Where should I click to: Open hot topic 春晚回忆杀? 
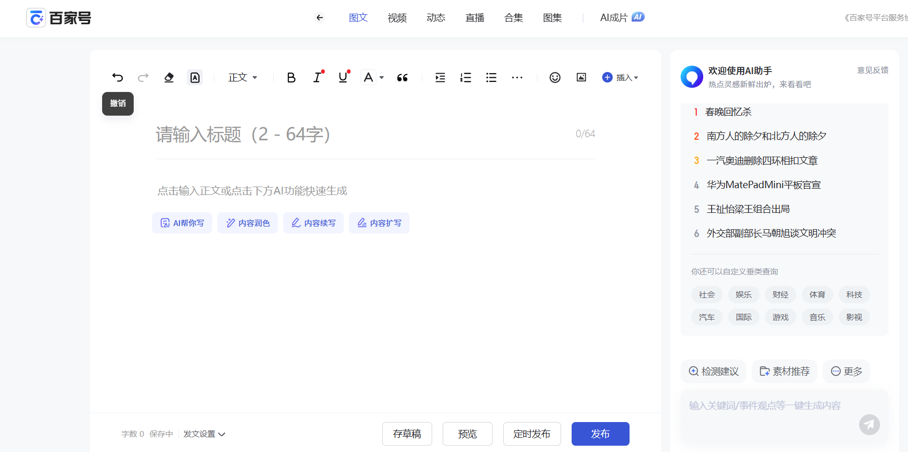coord(729,112)
